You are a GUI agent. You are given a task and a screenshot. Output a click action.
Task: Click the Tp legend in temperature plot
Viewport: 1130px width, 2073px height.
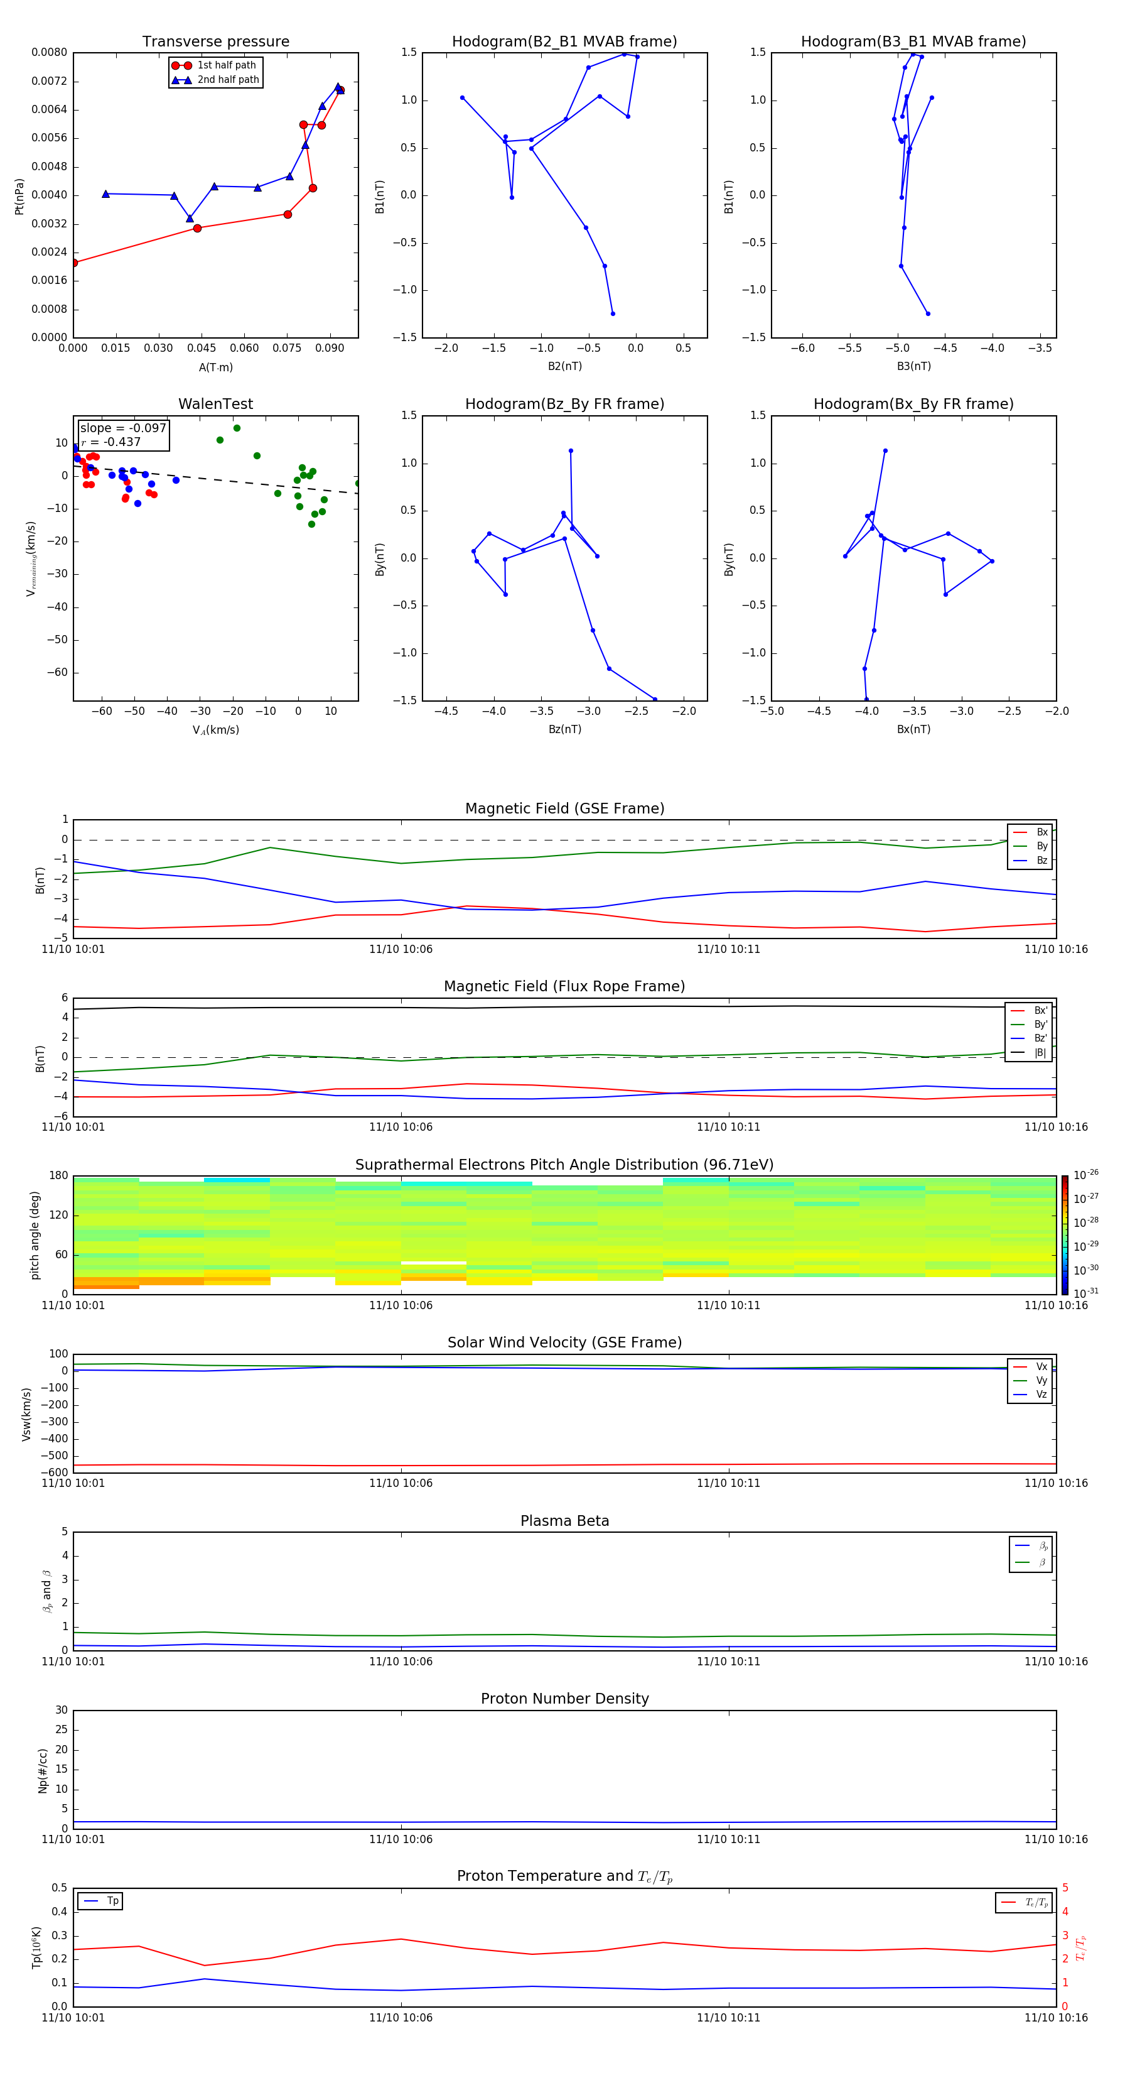(100, 1901)
